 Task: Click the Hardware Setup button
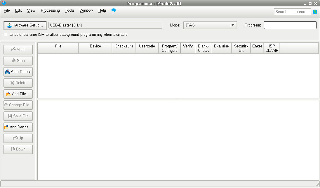point(25,25)
